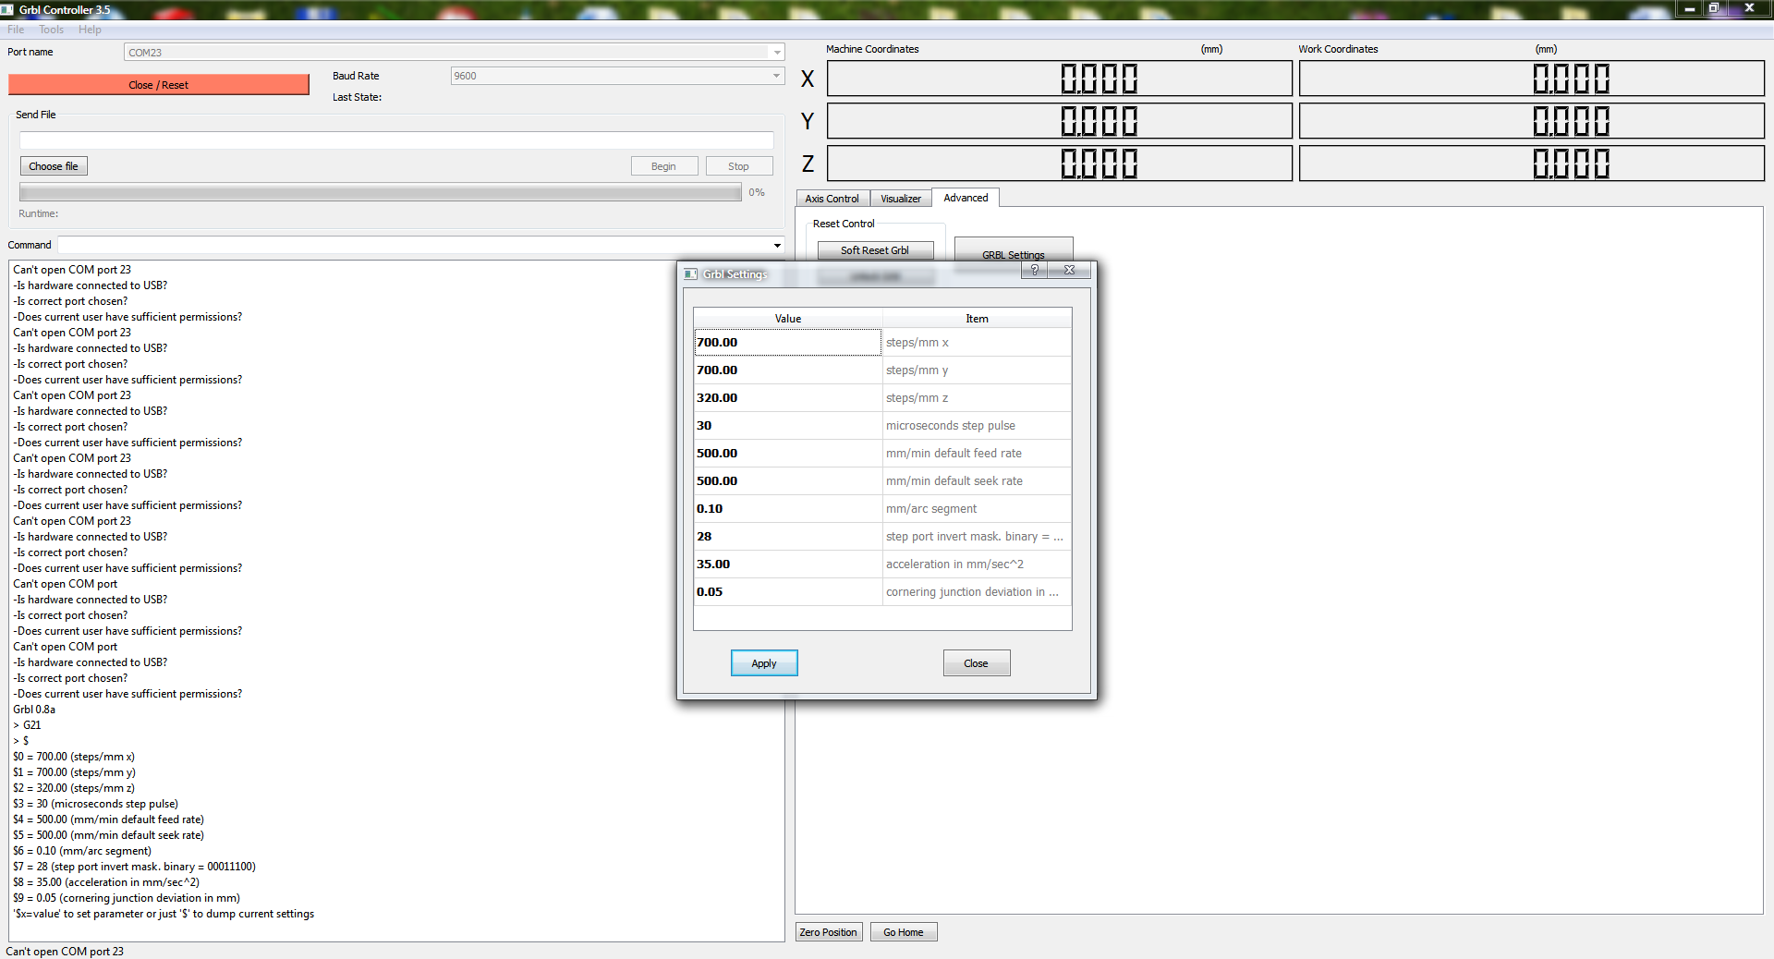Select the cornering junction deviation value 0.05
Image resolution: width=1774 pixels, height=959 pixels.
tap(788, 592)
